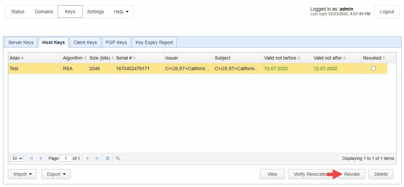Expand the Import dropdown button
This screenshot has height=187, width=404.
click(22, 174)
